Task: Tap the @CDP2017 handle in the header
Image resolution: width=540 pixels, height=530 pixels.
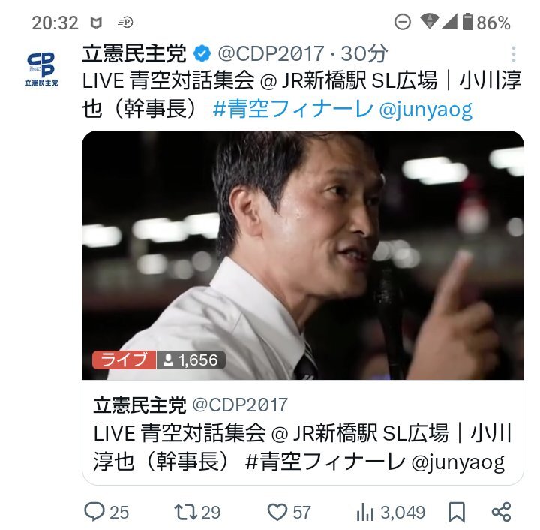Action: [x=271, y=53]
